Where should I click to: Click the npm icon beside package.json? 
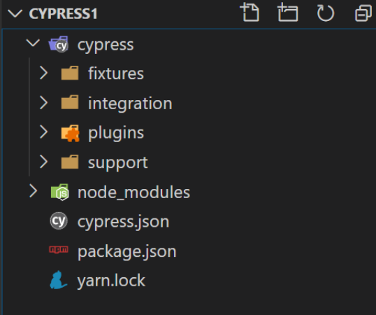click(59, 250)
